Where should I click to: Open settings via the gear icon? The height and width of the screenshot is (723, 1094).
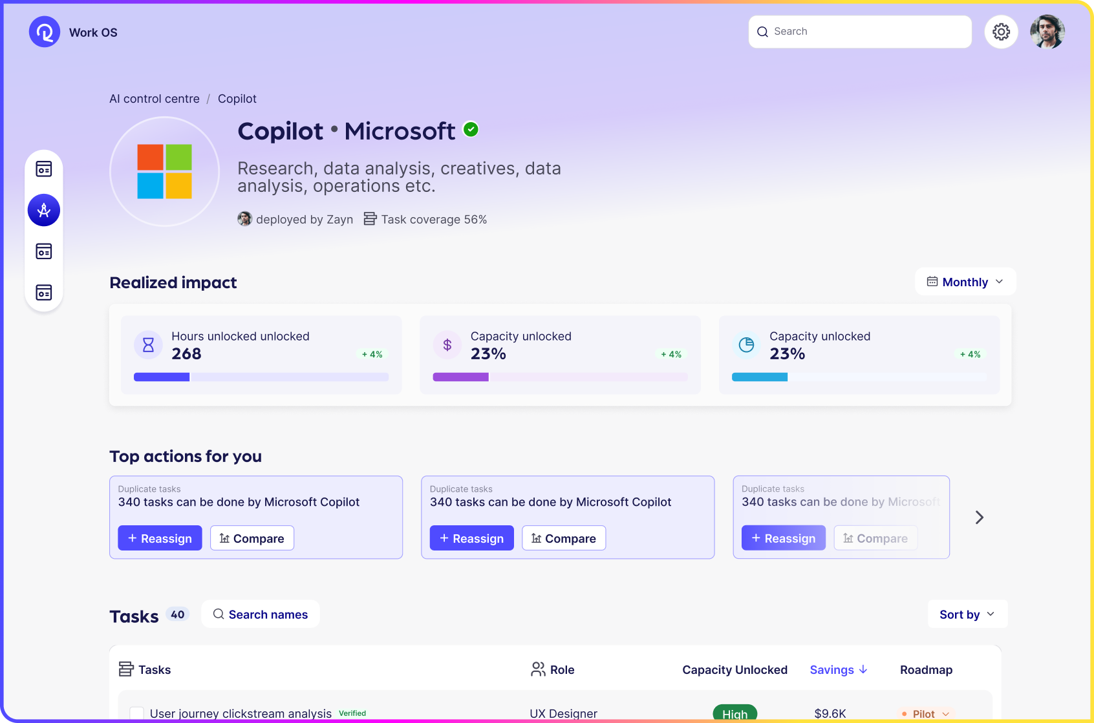(x=1001, y=32)
